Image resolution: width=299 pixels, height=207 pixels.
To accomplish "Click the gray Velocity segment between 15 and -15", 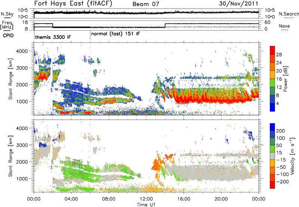I will [x=272, y=156].
